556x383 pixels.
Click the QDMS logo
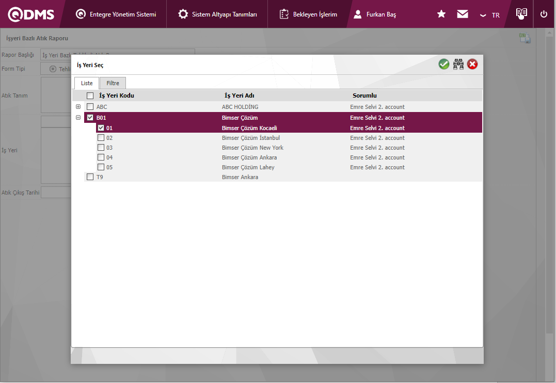(x=31, y=14)
